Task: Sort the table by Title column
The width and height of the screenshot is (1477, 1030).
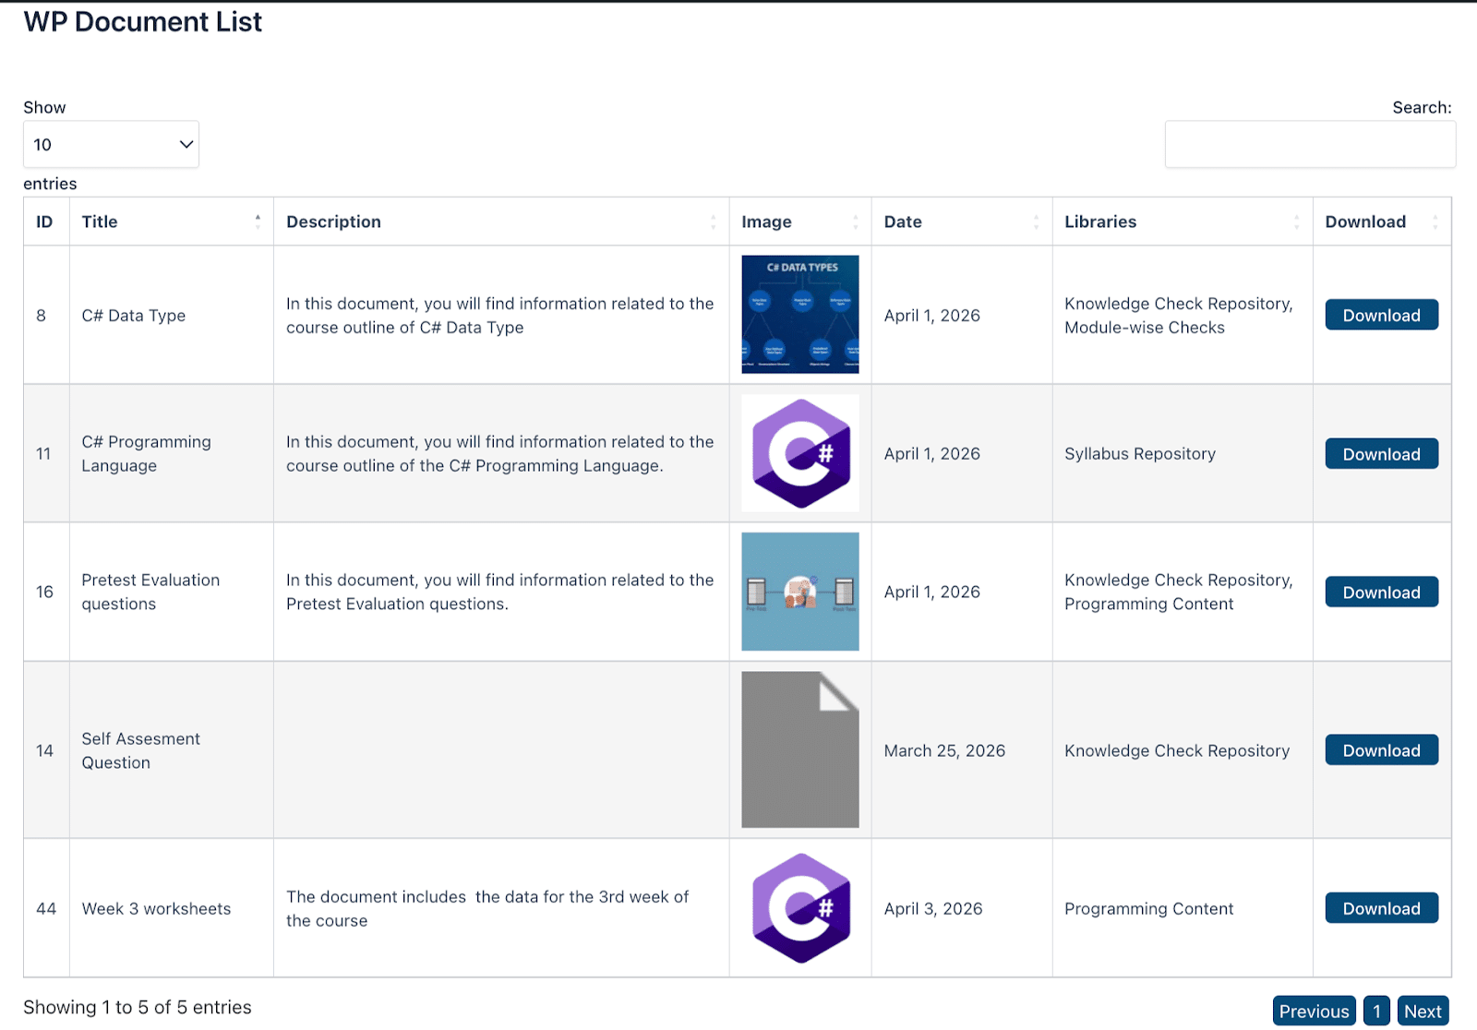Action: (171, 222)
